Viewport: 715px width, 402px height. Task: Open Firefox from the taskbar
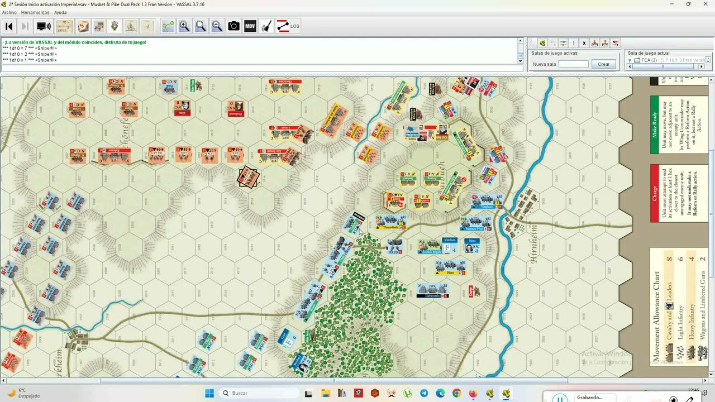point(473,393)
